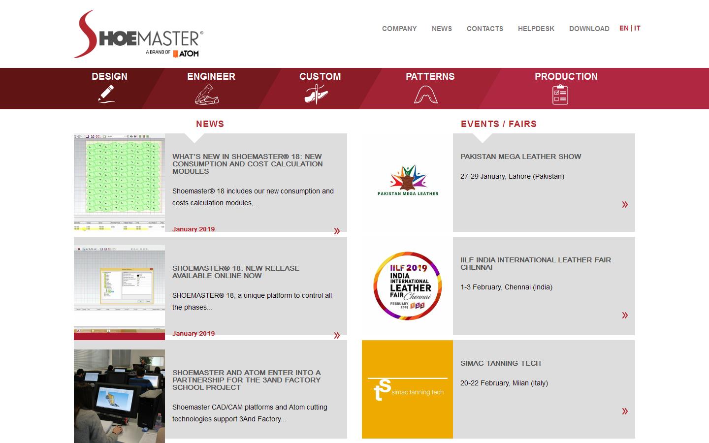Click arrow icon on new release news card

tap(337, 335)
